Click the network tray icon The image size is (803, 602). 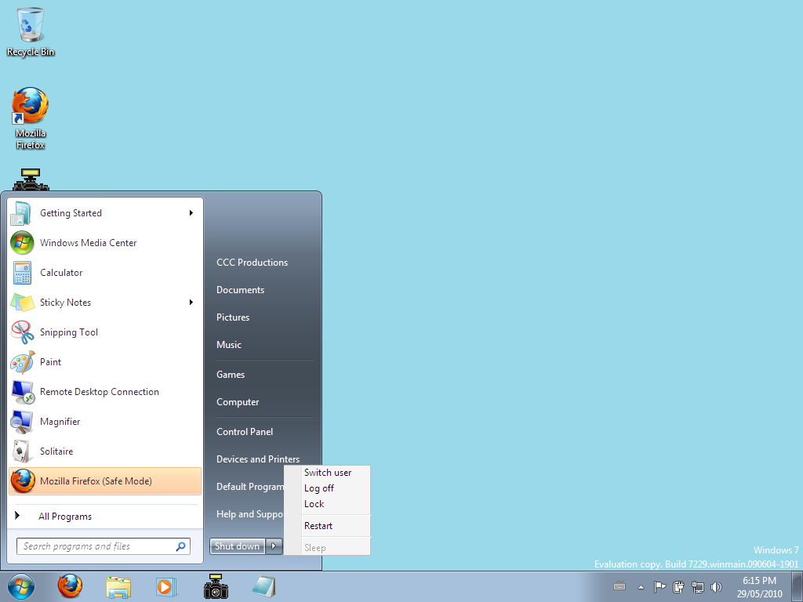697,586
